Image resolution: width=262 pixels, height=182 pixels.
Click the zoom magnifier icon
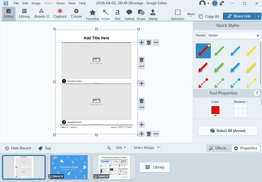pos(109,148)
